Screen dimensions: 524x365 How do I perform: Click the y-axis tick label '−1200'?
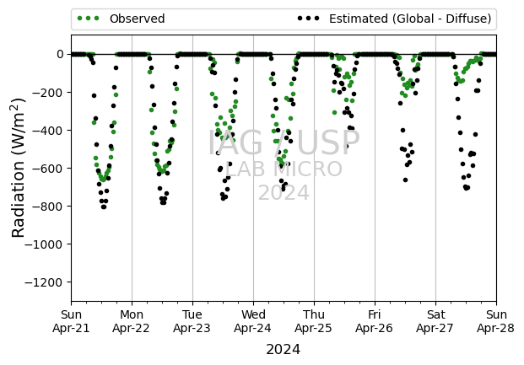[44, 282]
